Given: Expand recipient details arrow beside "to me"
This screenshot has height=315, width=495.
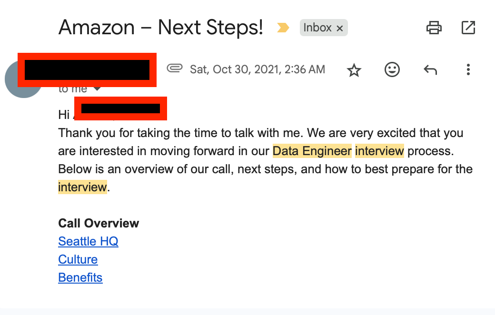Looking at the screenshot, I should coord(97,89).
